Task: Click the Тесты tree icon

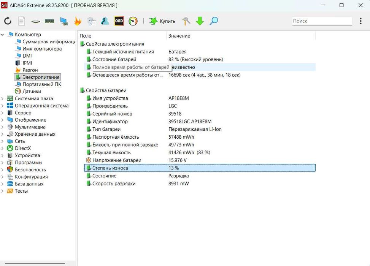Action: click(10, 191)
